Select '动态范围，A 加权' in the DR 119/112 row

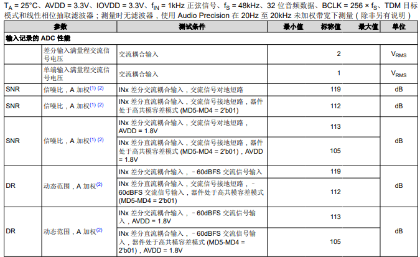pyautogui.click(x=70, y=185)
